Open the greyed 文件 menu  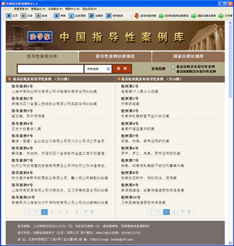[6, 9]
